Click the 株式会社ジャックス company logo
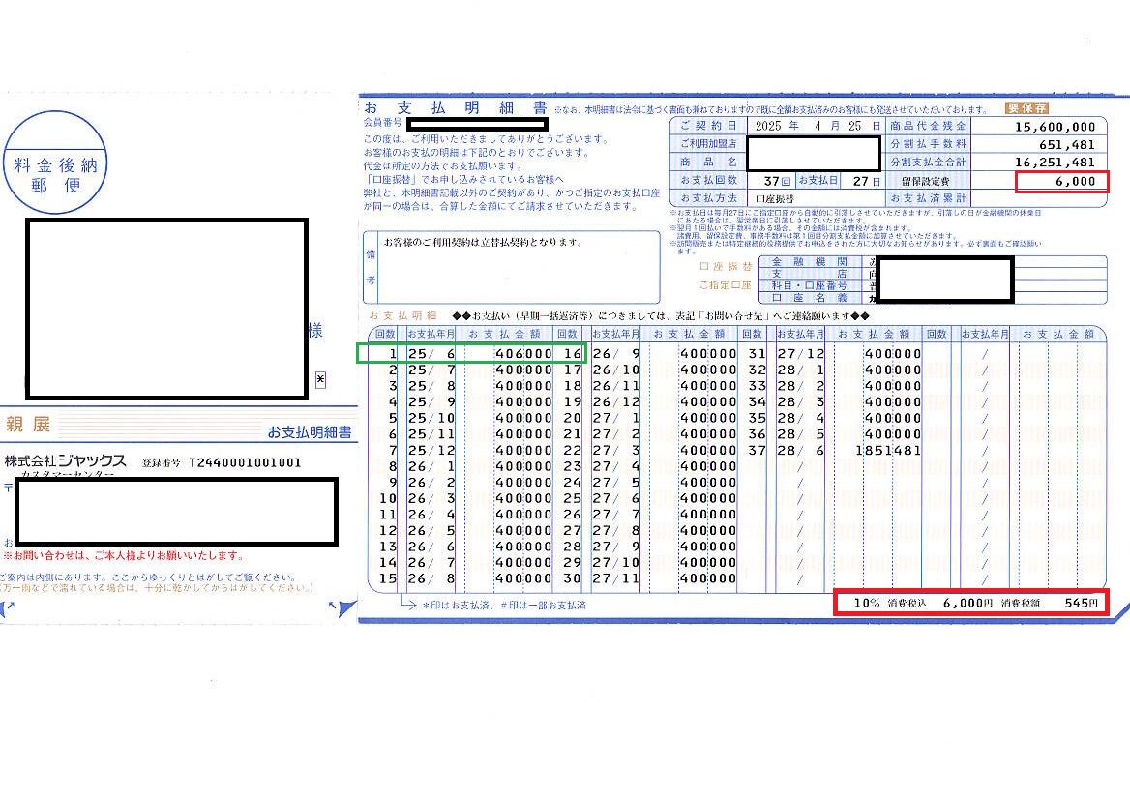 [x=65, y=460]
